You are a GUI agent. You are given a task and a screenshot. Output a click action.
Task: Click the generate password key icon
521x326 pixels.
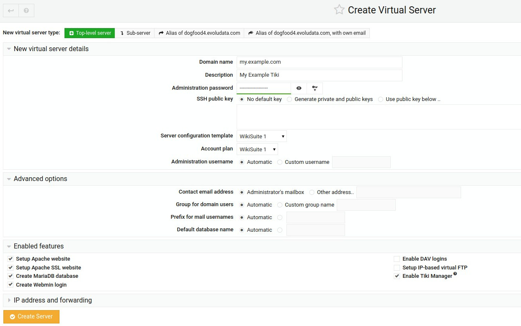[315, 88]
